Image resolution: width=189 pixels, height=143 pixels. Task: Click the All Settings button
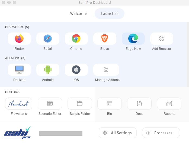click(118, 133)
